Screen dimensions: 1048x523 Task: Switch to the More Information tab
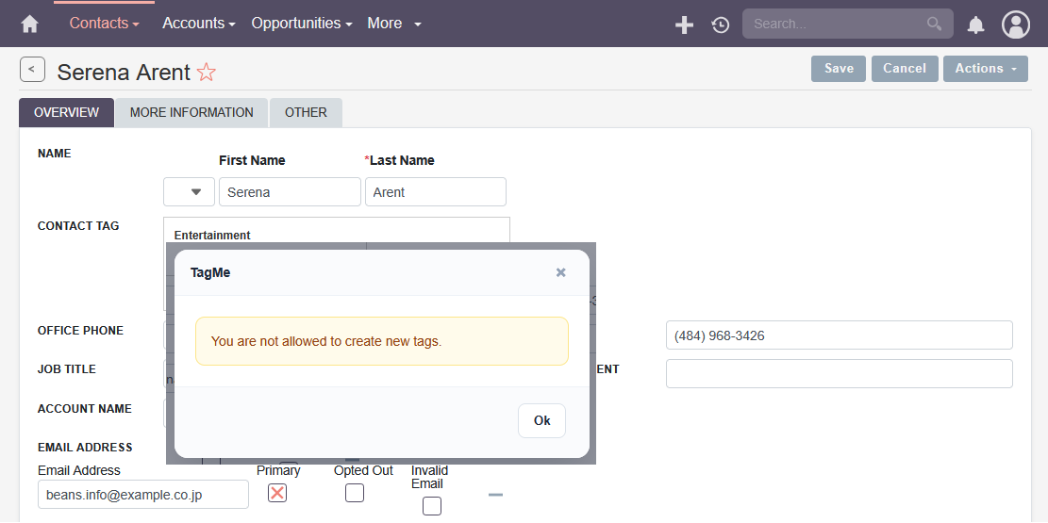click(x=191, y=112)
